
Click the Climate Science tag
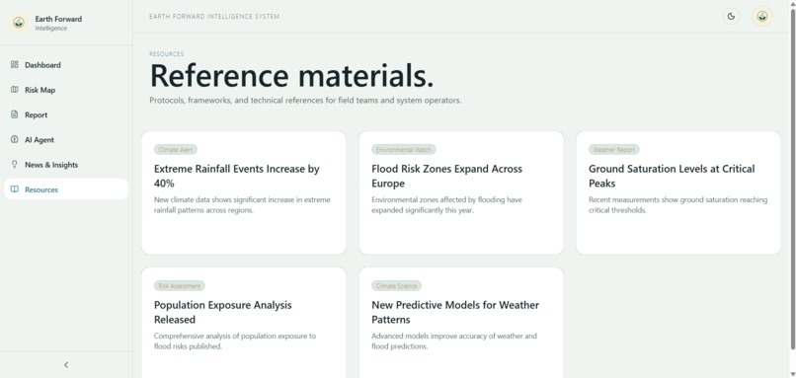tap(396, 285)
